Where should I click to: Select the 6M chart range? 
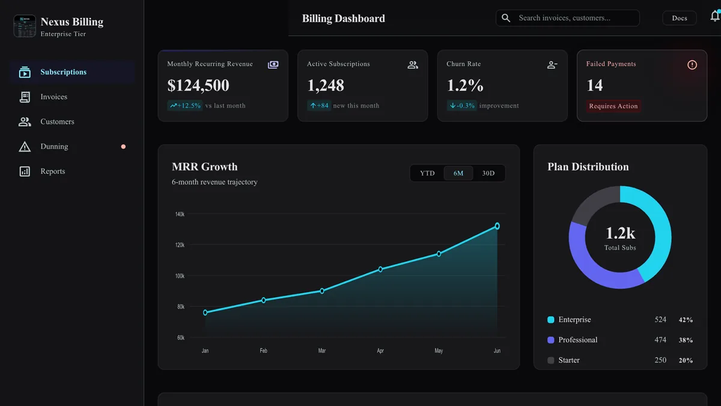(458, 173)
